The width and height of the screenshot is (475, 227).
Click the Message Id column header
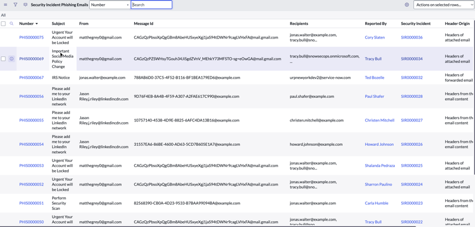(144, 24)
